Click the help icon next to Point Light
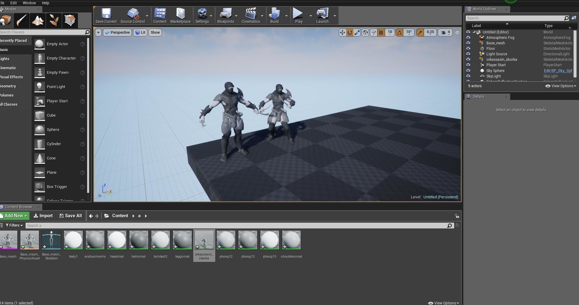Image resolution: width=579 pixels, height=305 pixels. point(82,87)
